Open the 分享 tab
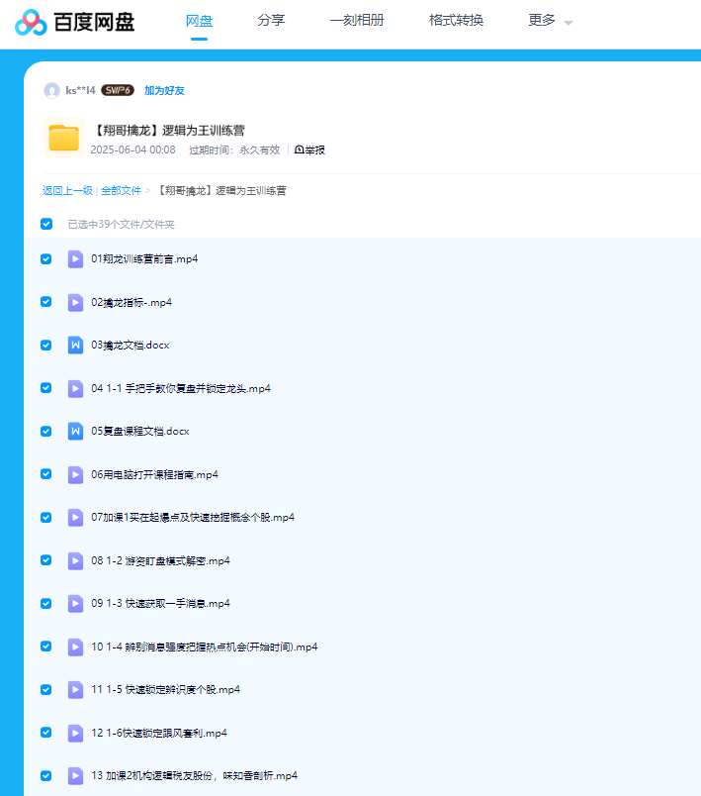 (x=271, y=21)
